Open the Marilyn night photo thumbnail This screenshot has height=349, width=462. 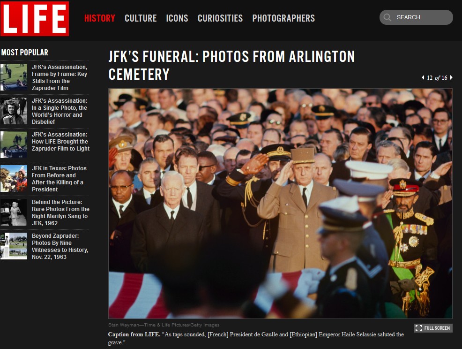click(x=14, y=212)
